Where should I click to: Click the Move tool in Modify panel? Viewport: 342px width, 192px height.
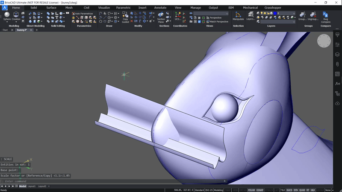140,13
